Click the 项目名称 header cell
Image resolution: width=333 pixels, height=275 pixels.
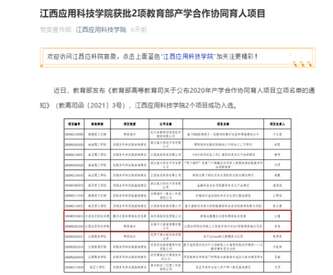point(223,124)
